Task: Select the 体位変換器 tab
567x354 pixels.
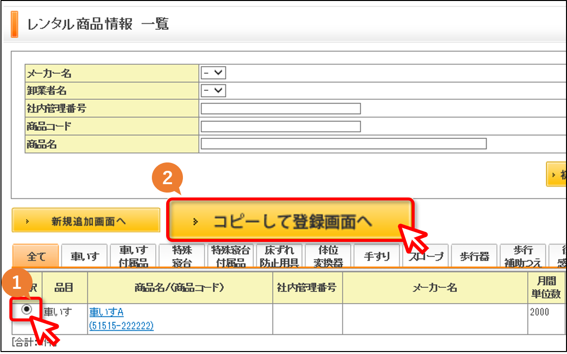Action: point(328,256)
